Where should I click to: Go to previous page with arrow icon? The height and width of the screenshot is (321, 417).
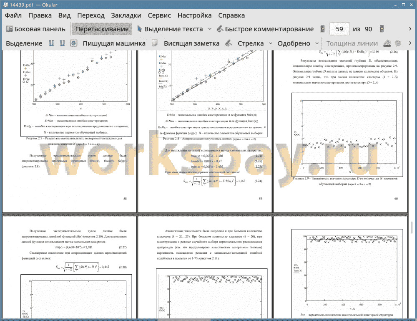pyautogui.click(x=322, y=29)
